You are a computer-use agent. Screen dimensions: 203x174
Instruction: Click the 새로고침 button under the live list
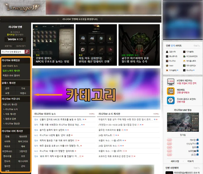pos(175,161)
